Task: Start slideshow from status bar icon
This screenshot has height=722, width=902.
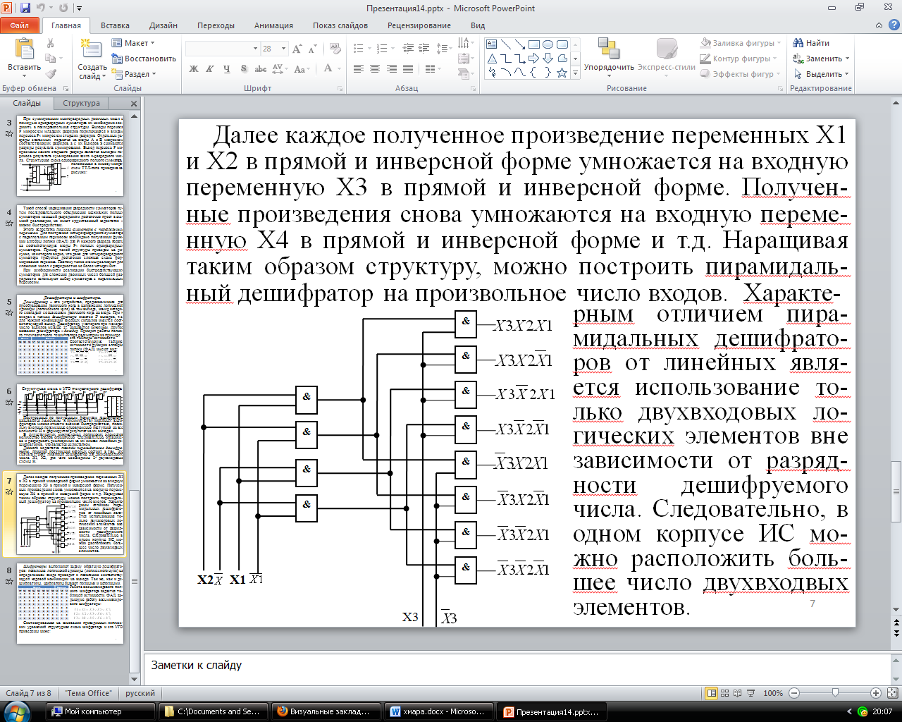Action: pyautogui.click(x=750, y=693)
